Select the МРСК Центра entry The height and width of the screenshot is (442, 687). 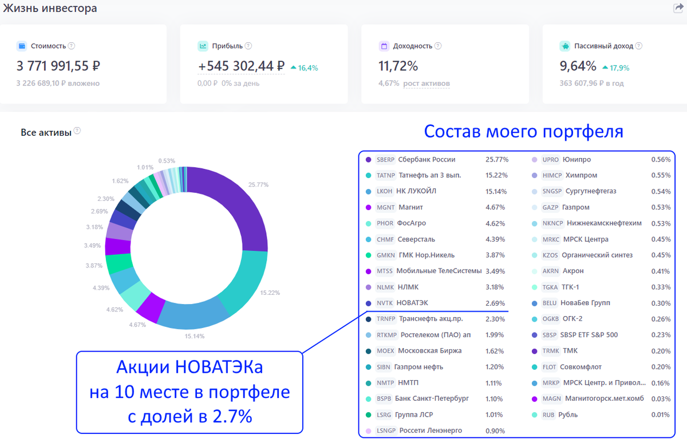click(586, 239)
